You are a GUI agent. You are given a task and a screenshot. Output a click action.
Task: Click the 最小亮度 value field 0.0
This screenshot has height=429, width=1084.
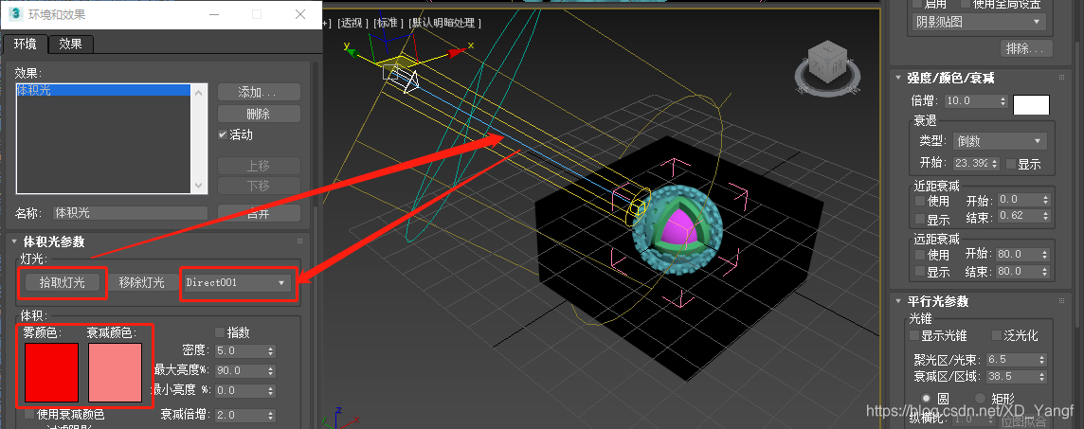pyautogui.click(x=241, y=391)
